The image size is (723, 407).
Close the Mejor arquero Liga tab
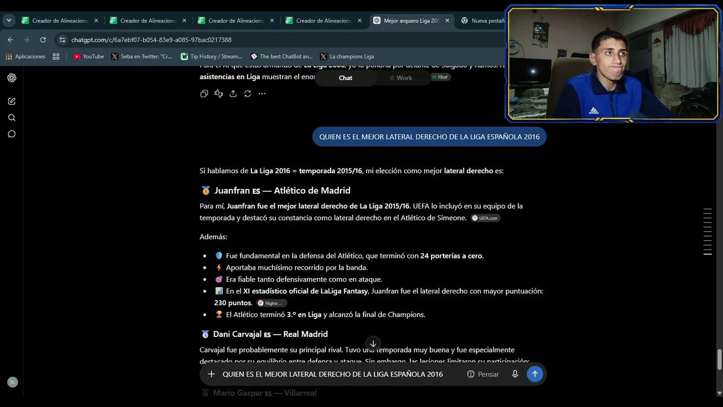pyautogui.click(x=447, y=20)
